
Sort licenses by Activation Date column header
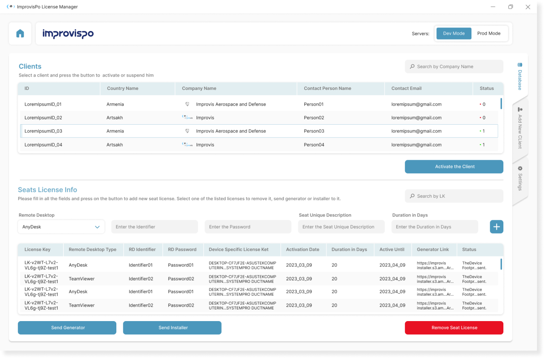click(302, 249)
